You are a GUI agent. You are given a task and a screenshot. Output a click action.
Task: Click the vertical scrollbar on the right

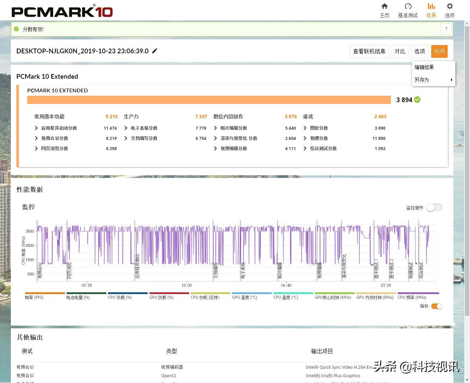coord(467,170)
